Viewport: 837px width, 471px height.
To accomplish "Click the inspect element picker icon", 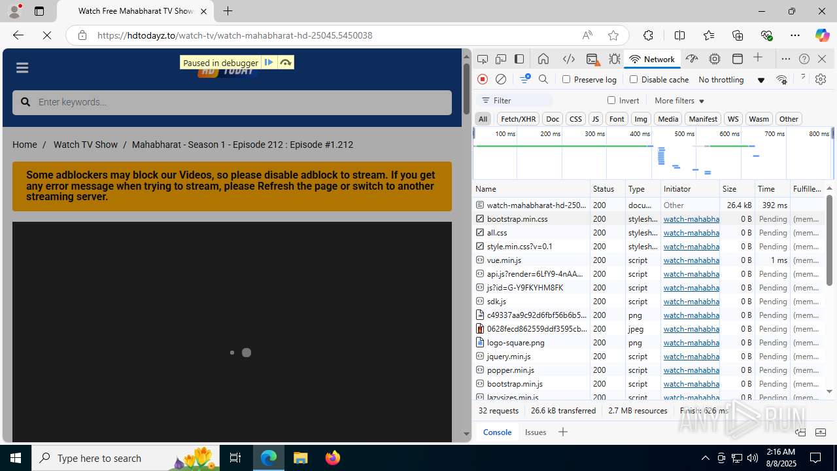I will (483, 59).
